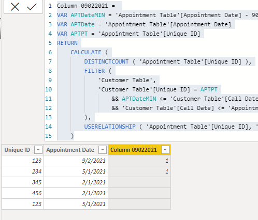
Task: Click the empty Column 09022021 cell in the 345 row
Action: 139,182
